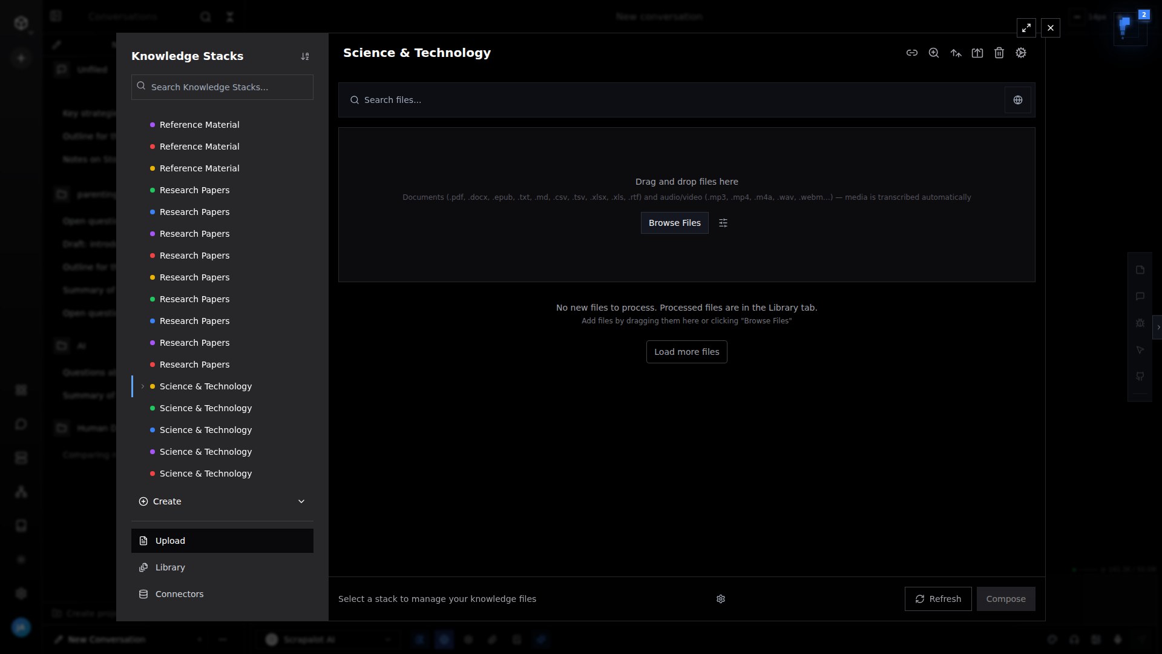
Task: Open upload options sliders icon beside Browse Files
Action: 723,223
